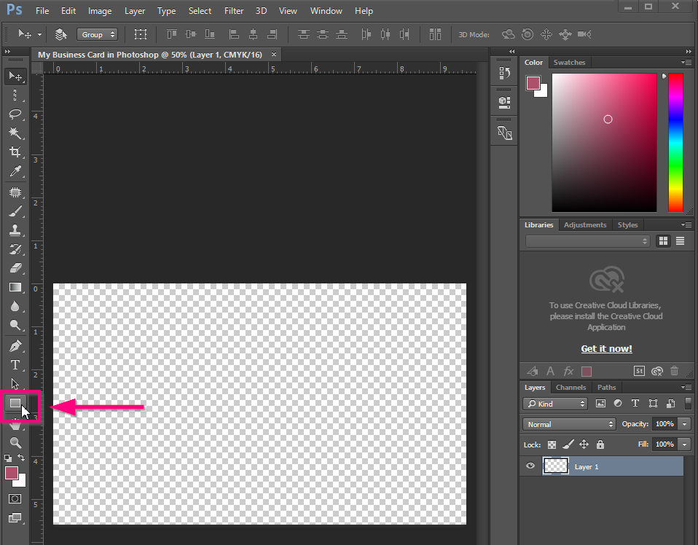This screenshot has width=698, height=545.
Task: Enable Lock transparent pixels for Layer 1
Action: tap(552, 444)
